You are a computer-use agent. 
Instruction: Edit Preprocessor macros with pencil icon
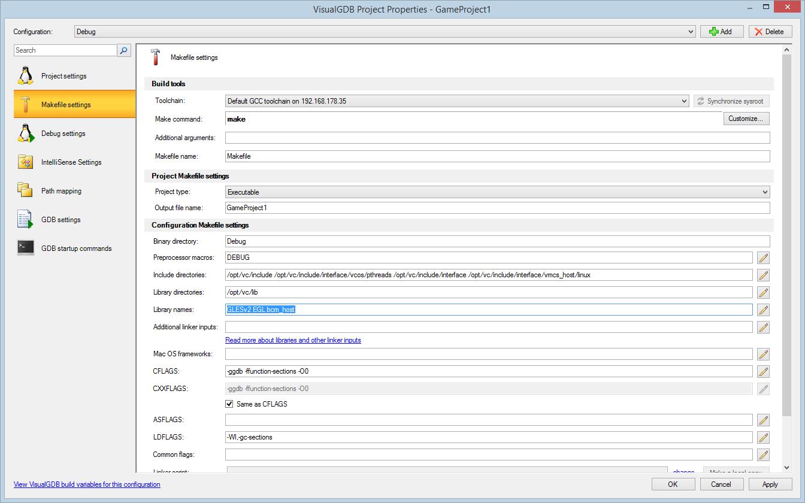pyautogui.click(x=763, y=257)
